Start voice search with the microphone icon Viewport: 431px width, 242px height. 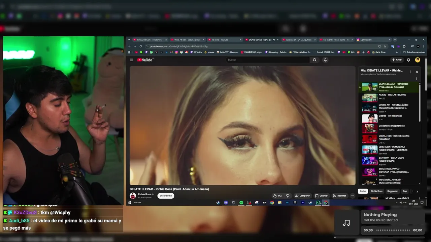325,60
